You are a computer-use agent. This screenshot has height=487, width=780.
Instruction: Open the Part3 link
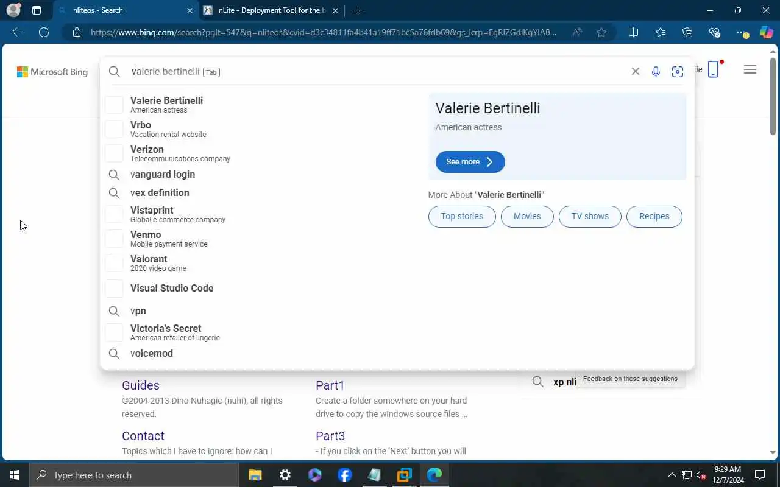click(x=330, y=436)
